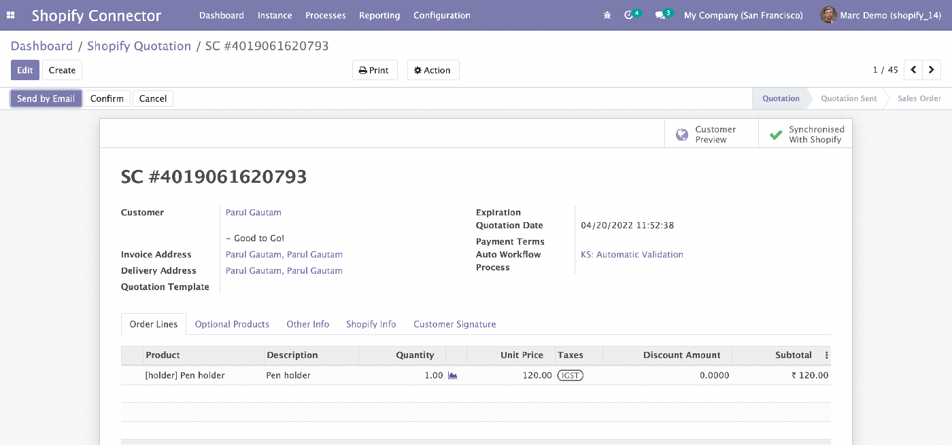Select the Order Lines tab
The width and height of the screenshot is (952, 445).
coord(154,324)
